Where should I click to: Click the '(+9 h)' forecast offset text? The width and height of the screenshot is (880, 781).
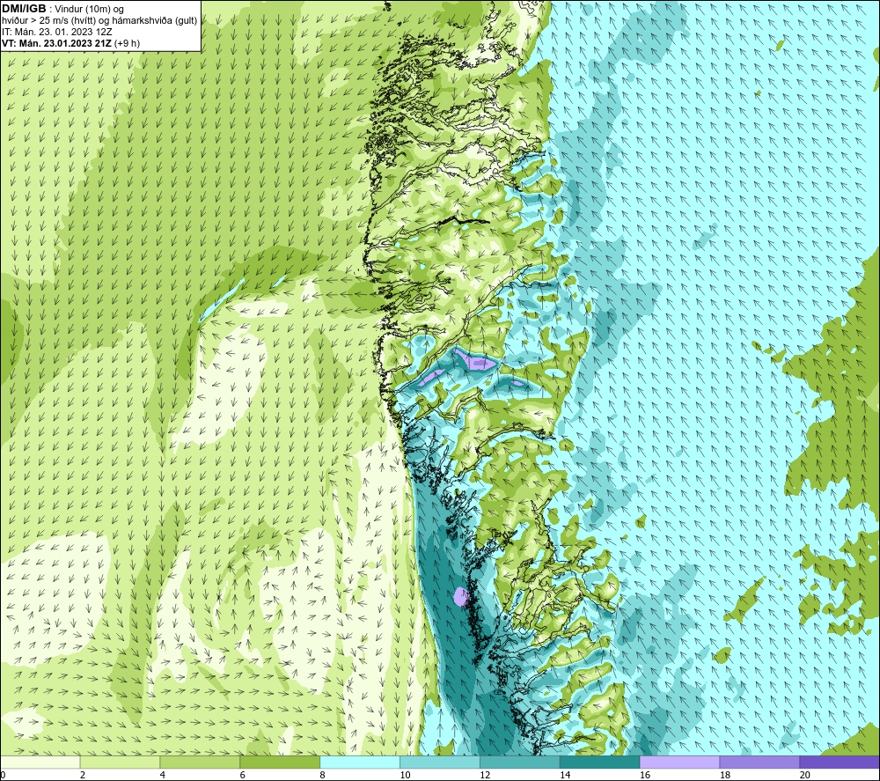tap(127, 43)
